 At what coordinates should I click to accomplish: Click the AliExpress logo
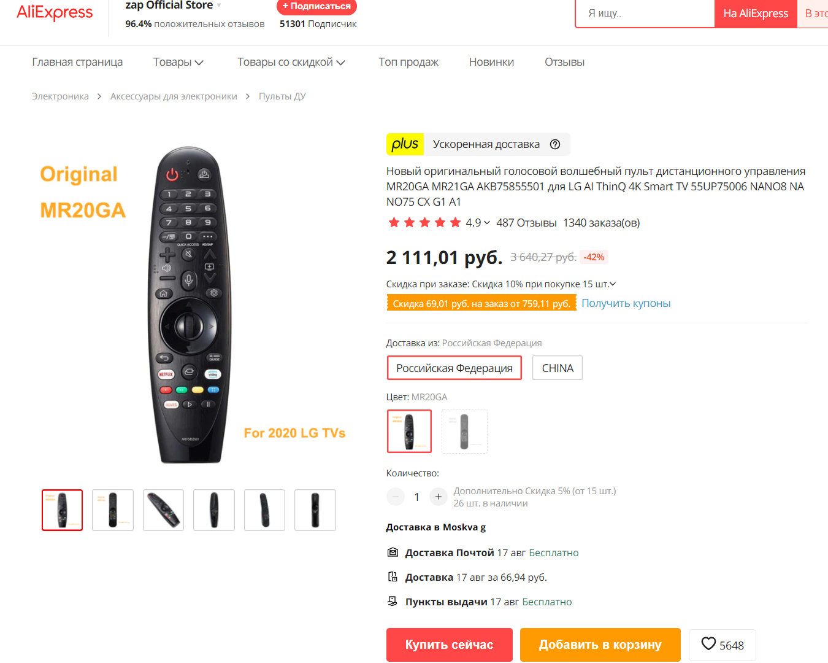click(55, 12)
